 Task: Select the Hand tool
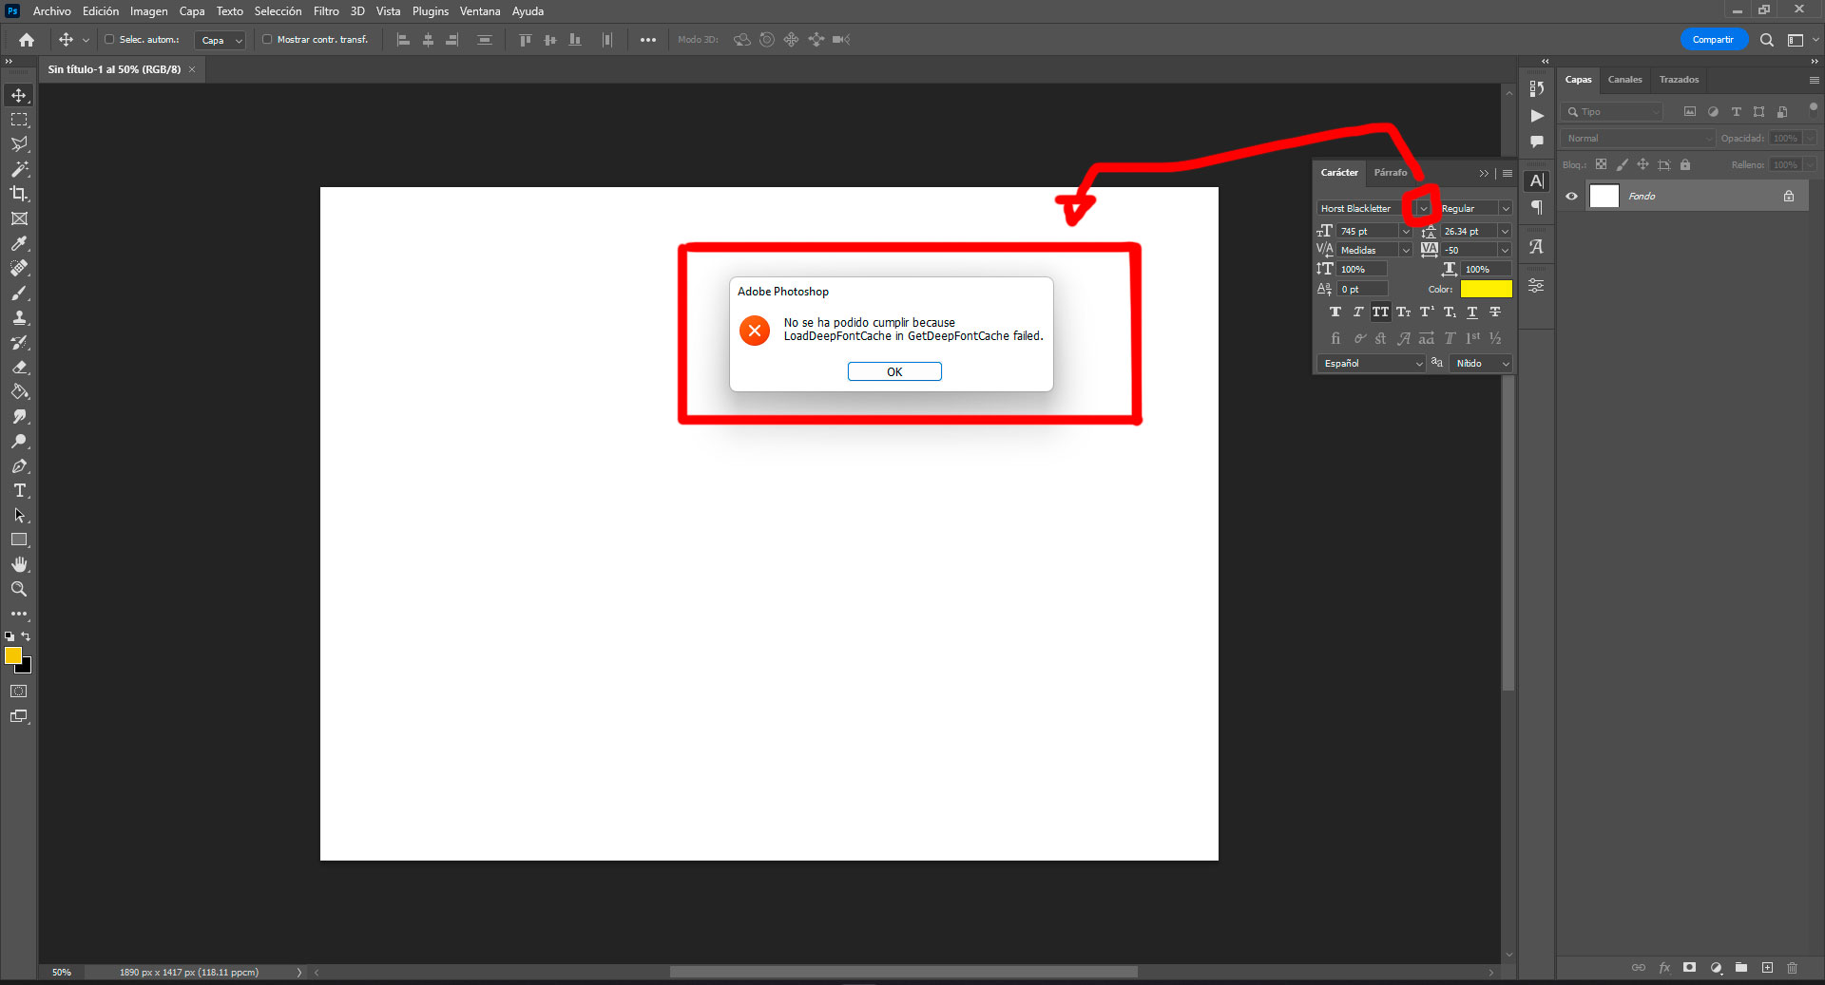coord(19,564)
